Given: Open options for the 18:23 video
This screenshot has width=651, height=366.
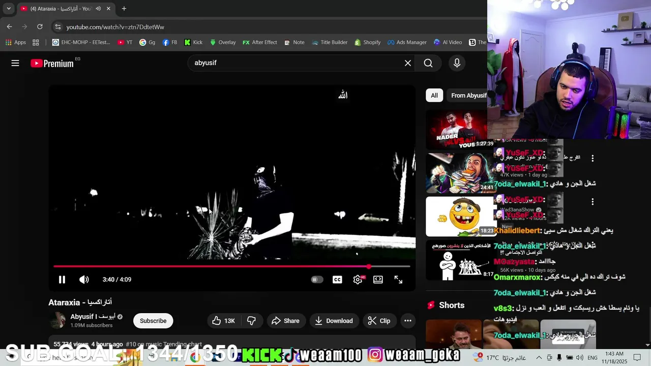Looking at the screenshot, I should click(593, 202).
